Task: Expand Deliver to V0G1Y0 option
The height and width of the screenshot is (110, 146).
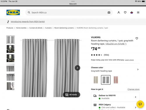Action: tap(115, 97)
